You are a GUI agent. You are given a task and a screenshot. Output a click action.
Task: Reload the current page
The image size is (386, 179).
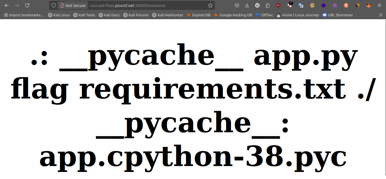pyautogui.click(x=27, y=5)
